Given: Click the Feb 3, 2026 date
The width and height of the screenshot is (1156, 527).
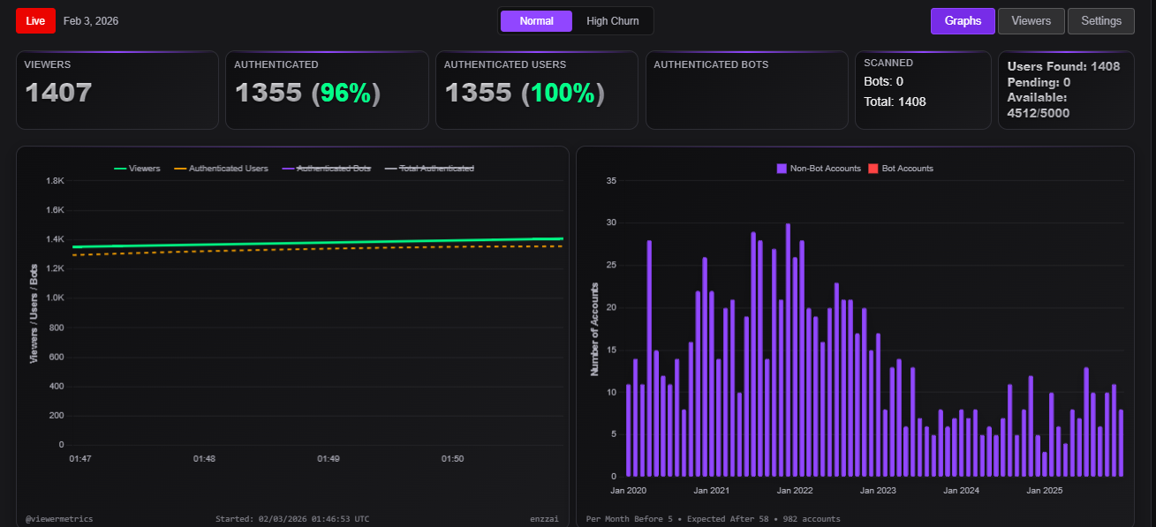Looking at the screenshot, I should point(91,20).
